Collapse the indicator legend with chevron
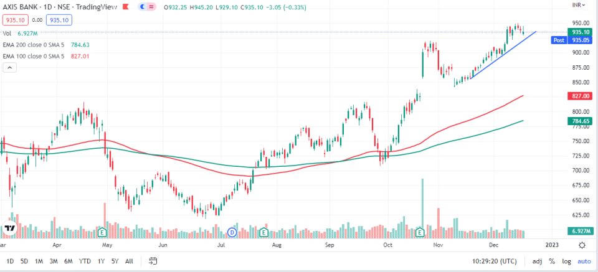 tap(10, 68)
